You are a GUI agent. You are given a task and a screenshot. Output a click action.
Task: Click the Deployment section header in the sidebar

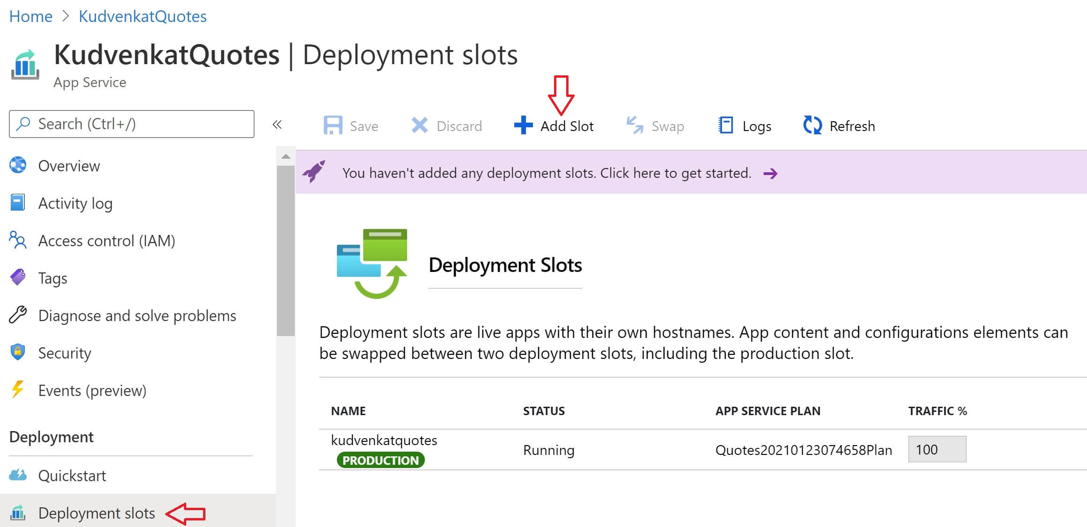51,437
